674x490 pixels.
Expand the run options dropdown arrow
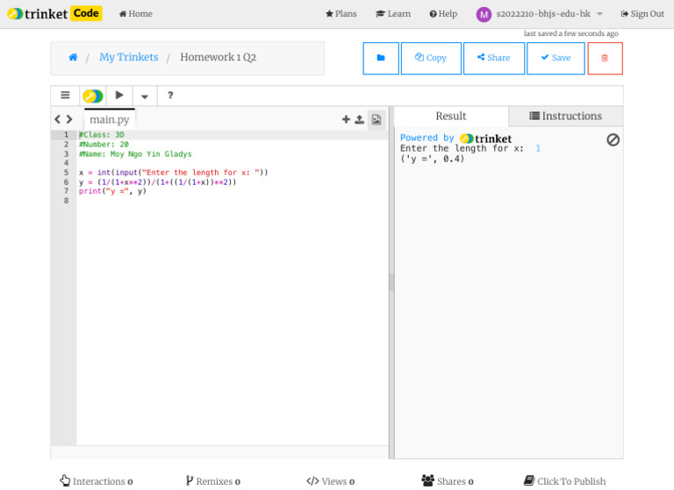[x=145, y=96]
